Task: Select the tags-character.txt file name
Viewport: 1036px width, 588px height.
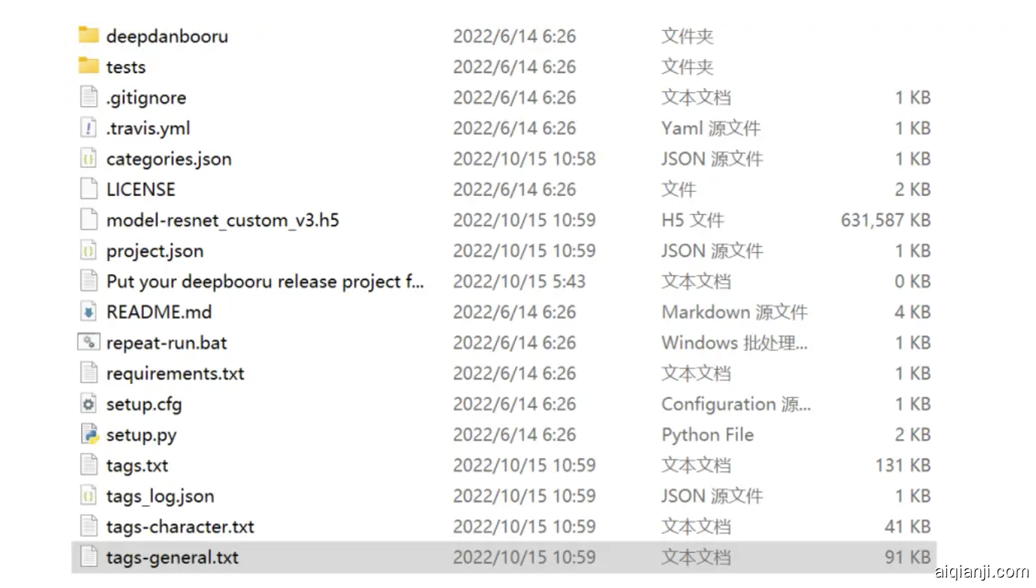Action: click(x=180, y=527)
